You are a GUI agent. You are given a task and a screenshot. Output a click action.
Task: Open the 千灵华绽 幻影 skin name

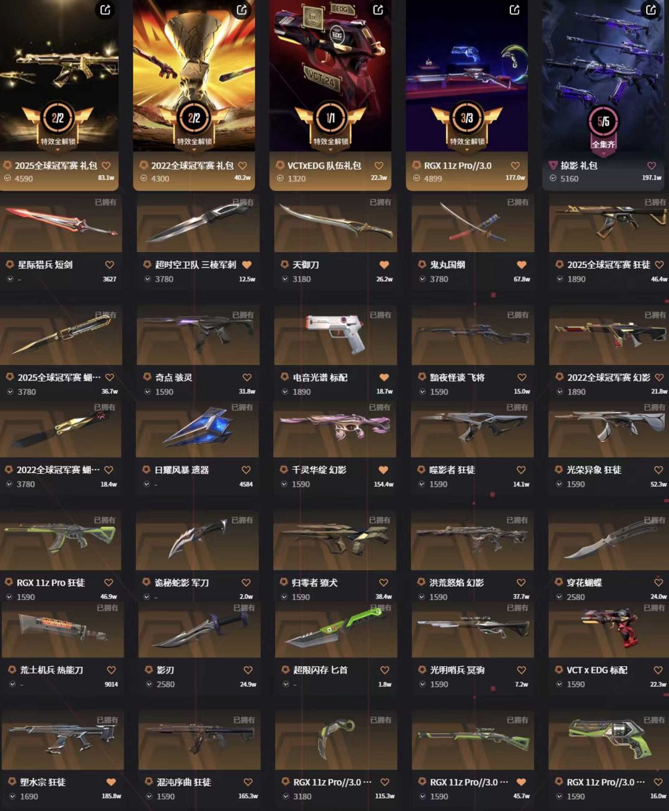(x=319, y=470)
